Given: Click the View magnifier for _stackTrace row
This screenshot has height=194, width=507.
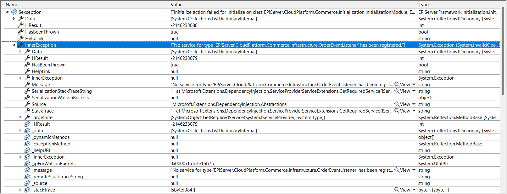Looking at the screenshot, I should coord(397,190).
